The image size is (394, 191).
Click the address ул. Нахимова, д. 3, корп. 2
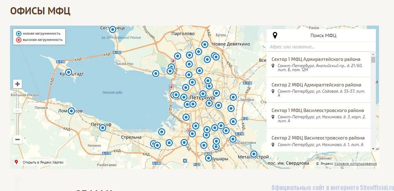341,117
